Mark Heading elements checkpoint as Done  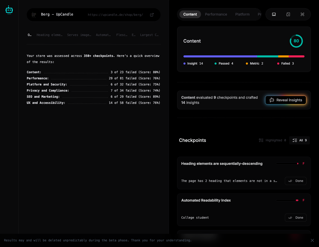coord(296,181)
